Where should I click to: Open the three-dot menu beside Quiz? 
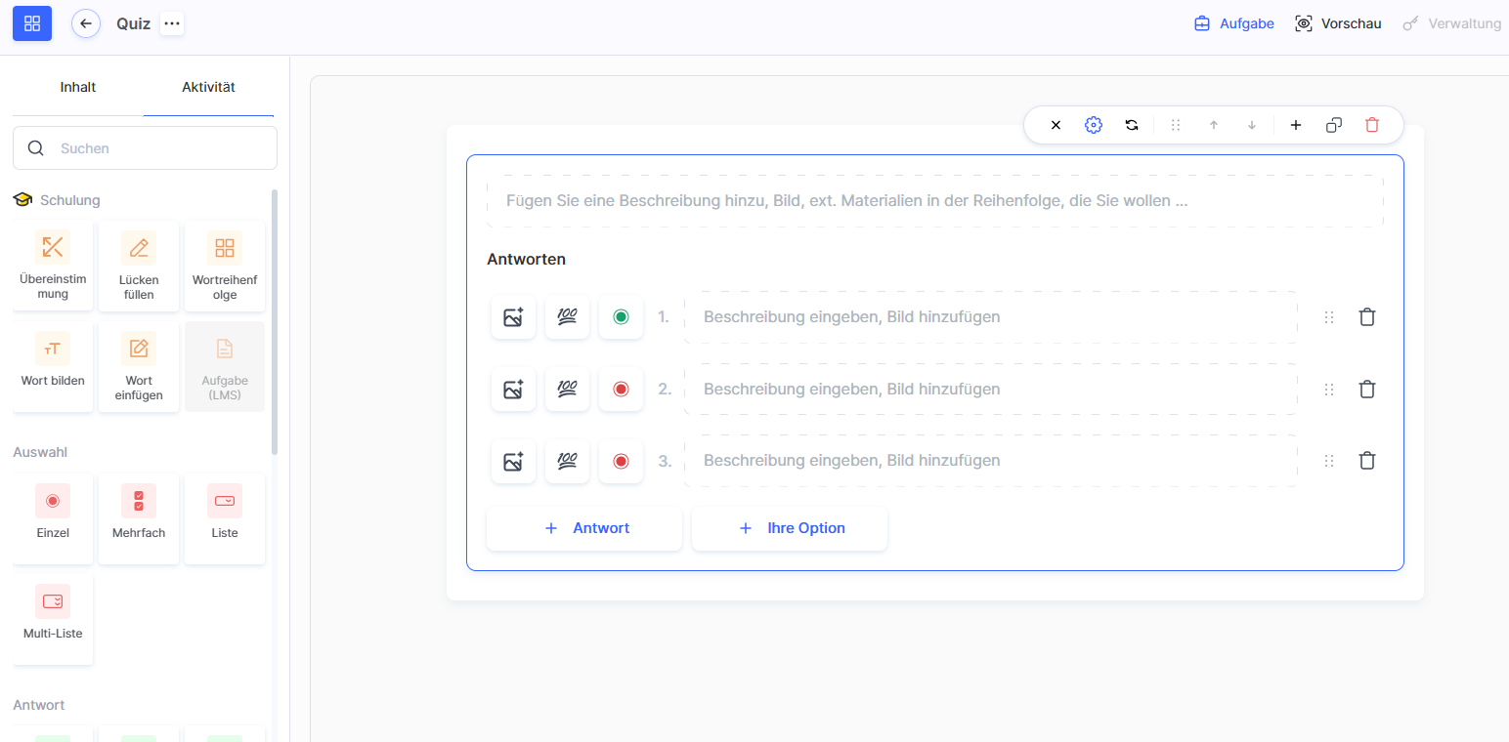[172, 23]
